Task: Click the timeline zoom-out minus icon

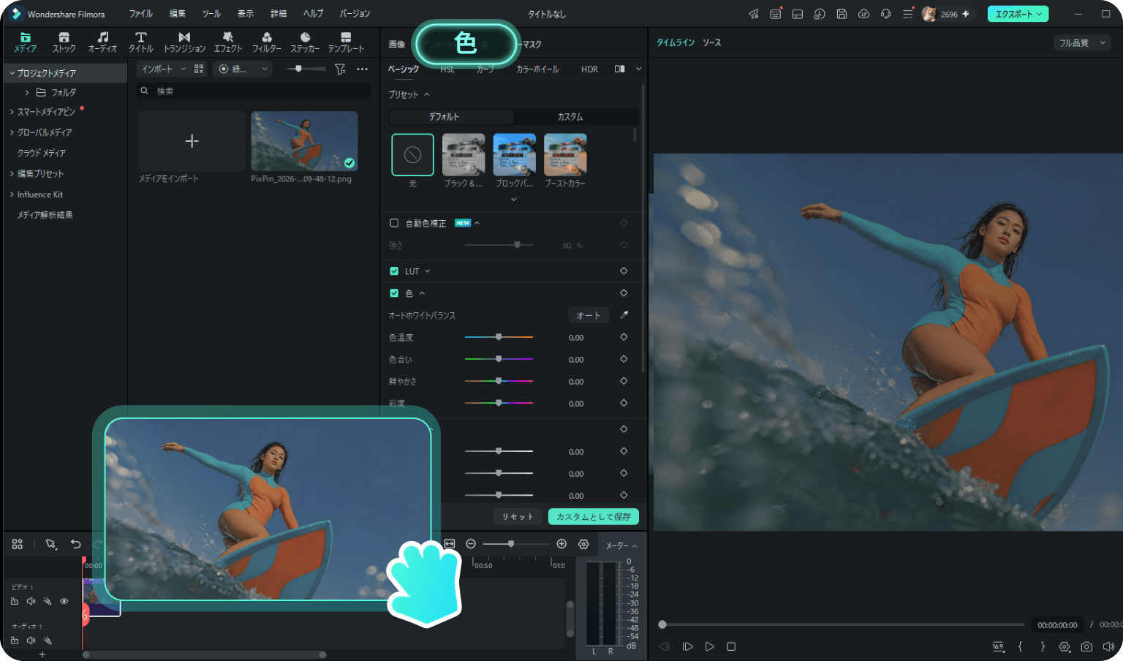Action: (471, 544)
